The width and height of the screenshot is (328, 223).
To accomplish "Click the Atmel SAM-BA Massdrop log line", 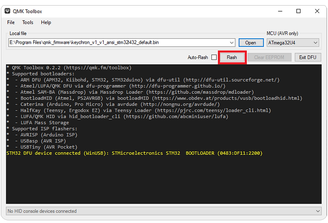I will [x=130, y=92].
